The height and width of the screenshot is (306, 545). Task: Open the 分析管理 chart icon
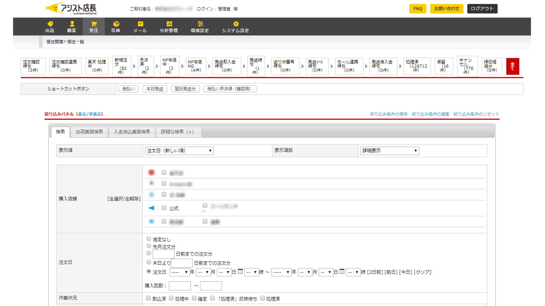pyautogui.click(x=169, y=24)
